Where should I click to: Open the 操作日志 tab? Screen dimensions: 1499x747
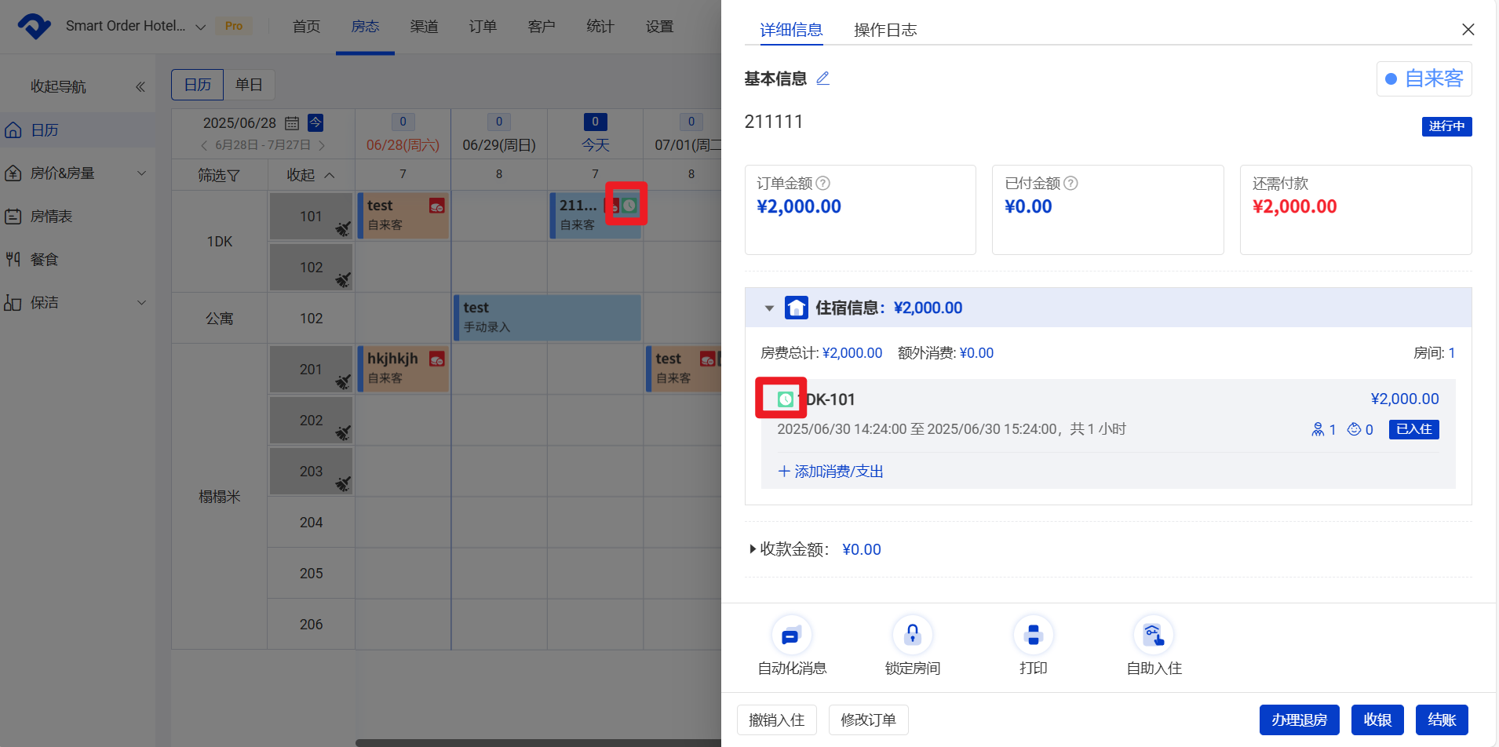point(884,30)
